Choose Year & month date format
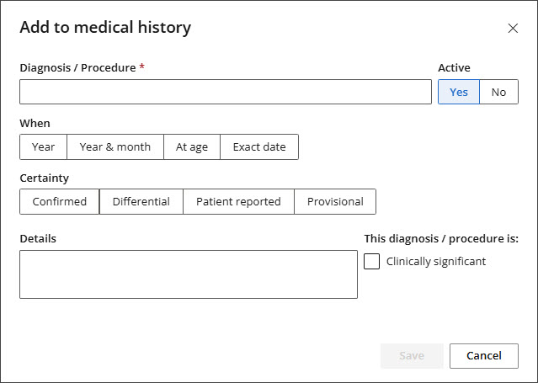Screen dimensions: 538x383 tap(115, 146)
